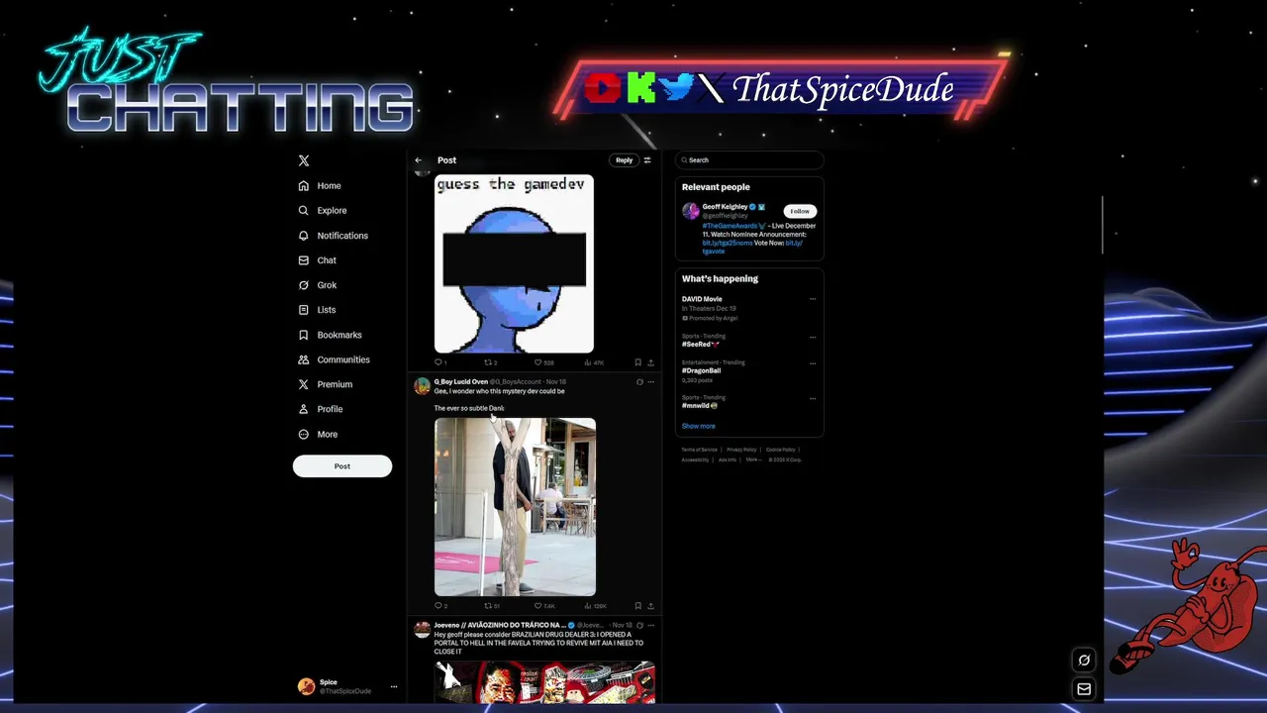
Task: Click G_Boy Lucid Oven's avatar
Action: pyautogui.click(x=422, y=386)
